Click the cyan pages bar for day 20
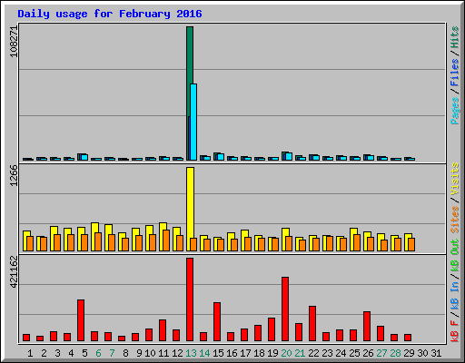The width and height of the screenshot is (465, 363). tap(289, 156)
